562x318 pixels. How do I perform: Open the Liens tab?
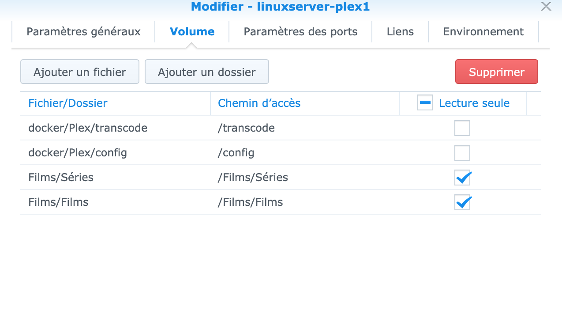pyautogui.click(x=400, y=32)
